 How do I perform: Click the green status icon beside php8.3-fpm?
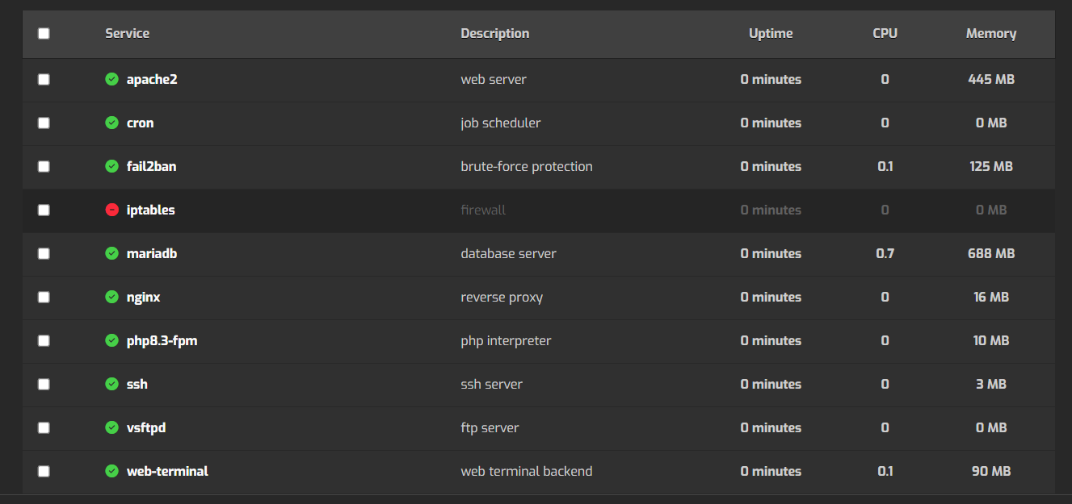112,340
